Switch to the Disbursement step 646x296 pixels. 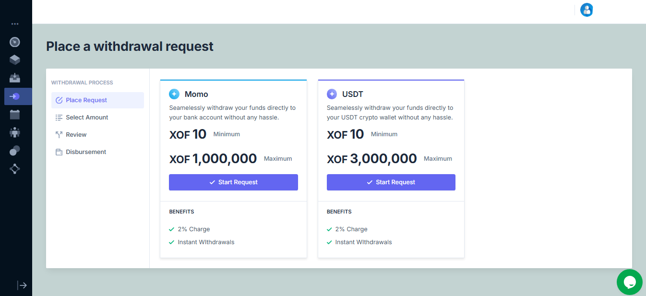click(86, 152)
